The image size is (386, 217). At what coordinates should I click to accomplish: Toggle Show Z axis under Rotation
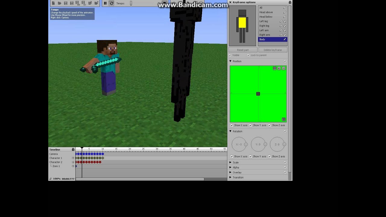270,156
